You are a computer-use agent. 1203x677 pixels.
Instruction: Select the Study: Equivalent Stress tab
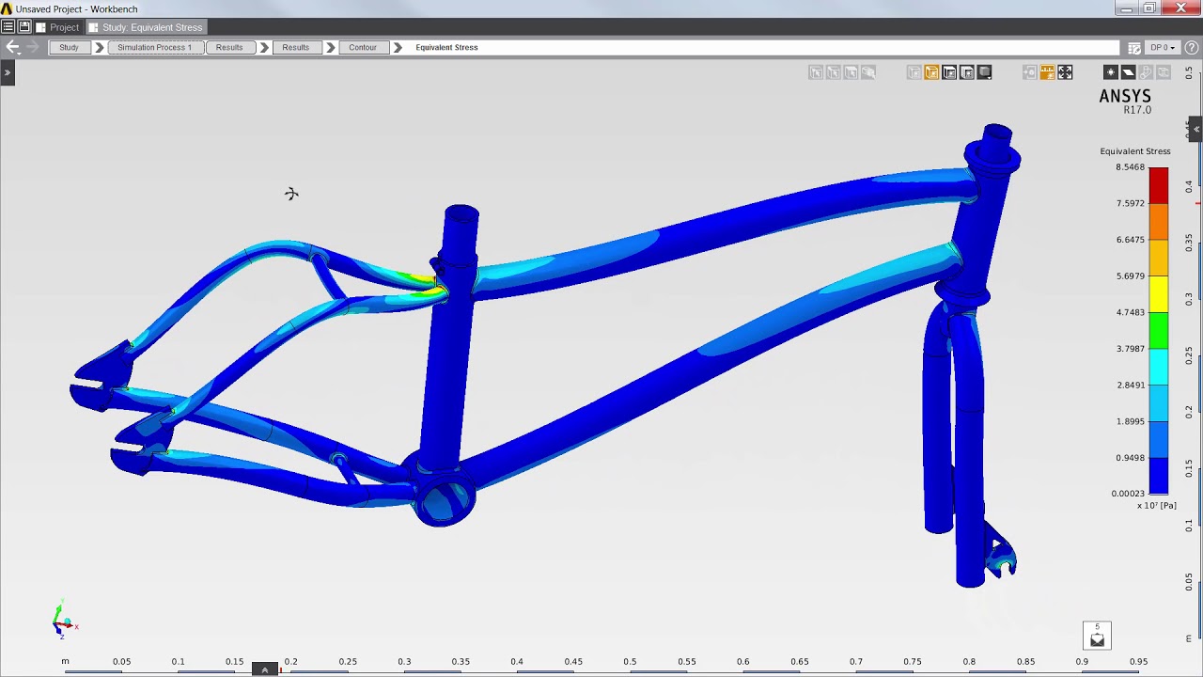click(146, 27)
